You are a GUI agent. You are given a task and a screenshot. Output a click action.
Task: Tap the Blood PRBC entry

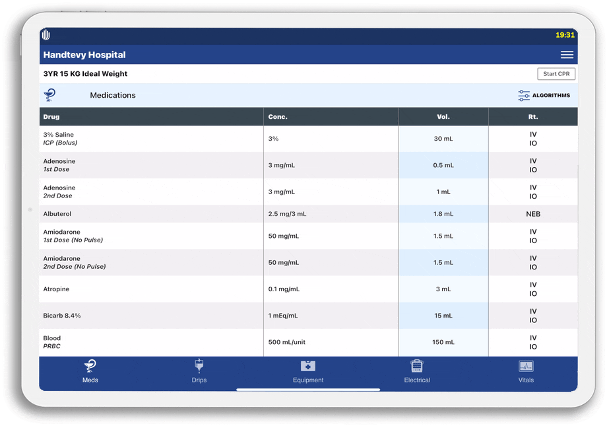click(151, 342)
